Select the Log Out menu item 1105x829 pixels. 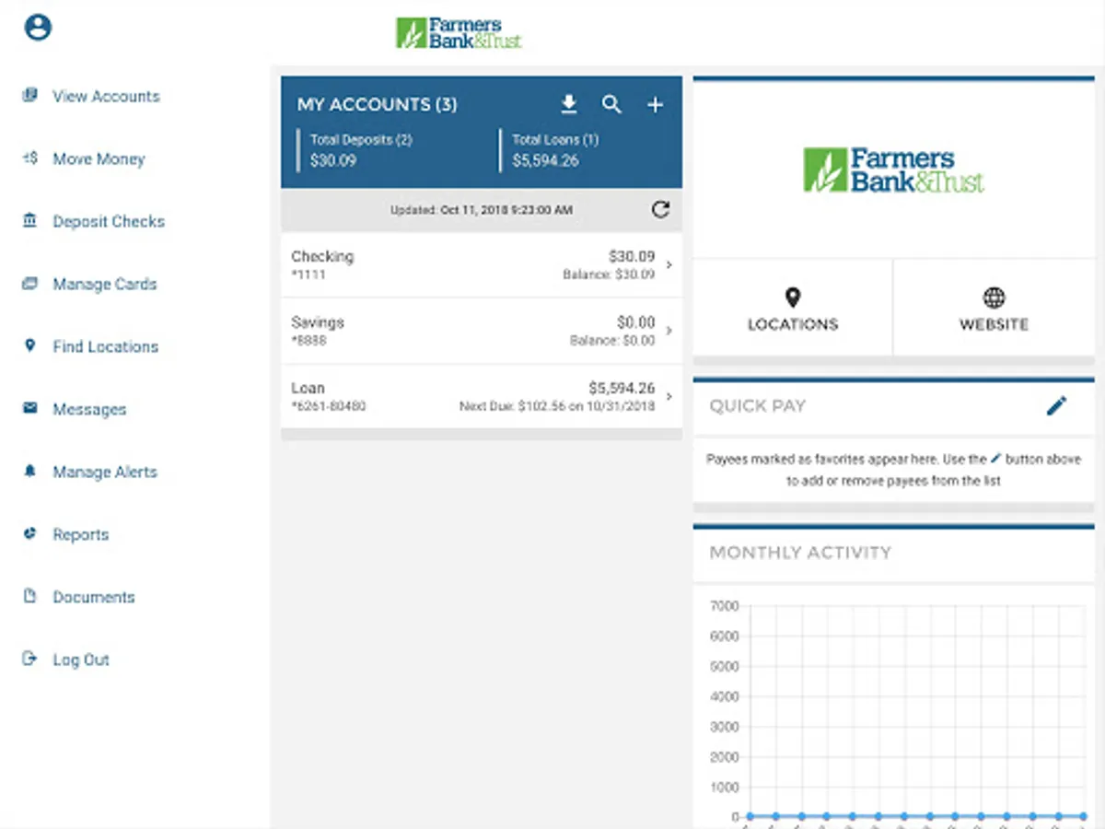[81, 660]
